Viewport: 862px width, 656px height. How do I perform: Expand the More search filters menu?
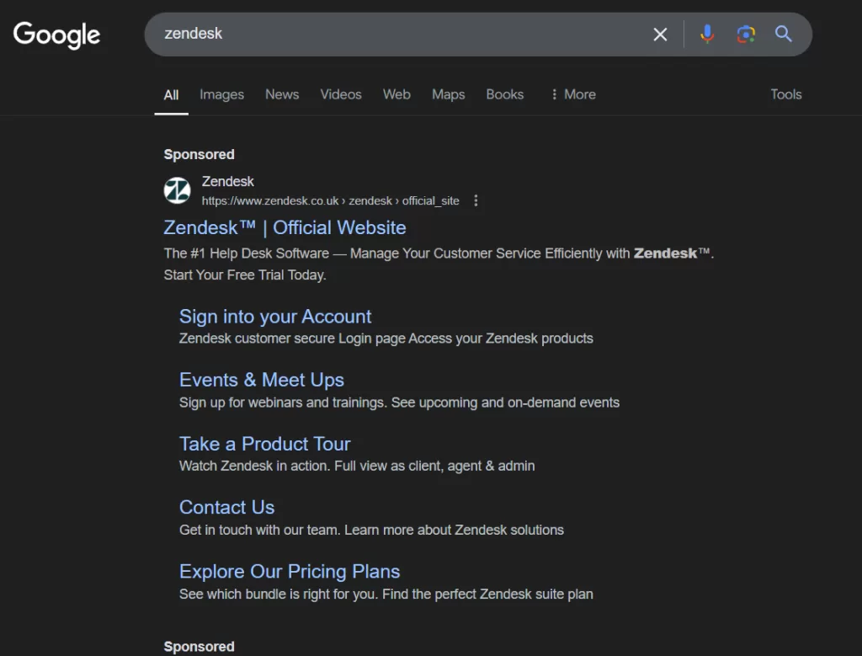tap(573, 94)
